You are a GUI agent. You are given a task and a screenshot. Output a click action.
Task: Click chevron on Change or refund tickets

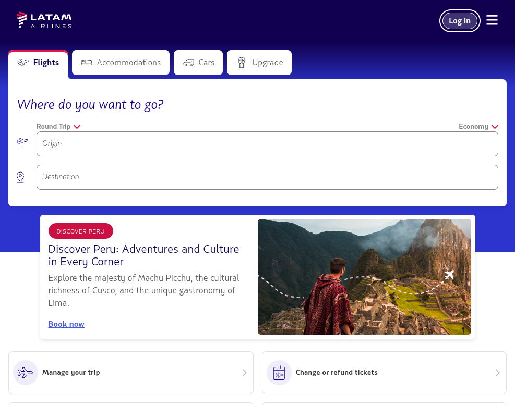point(498,373)
